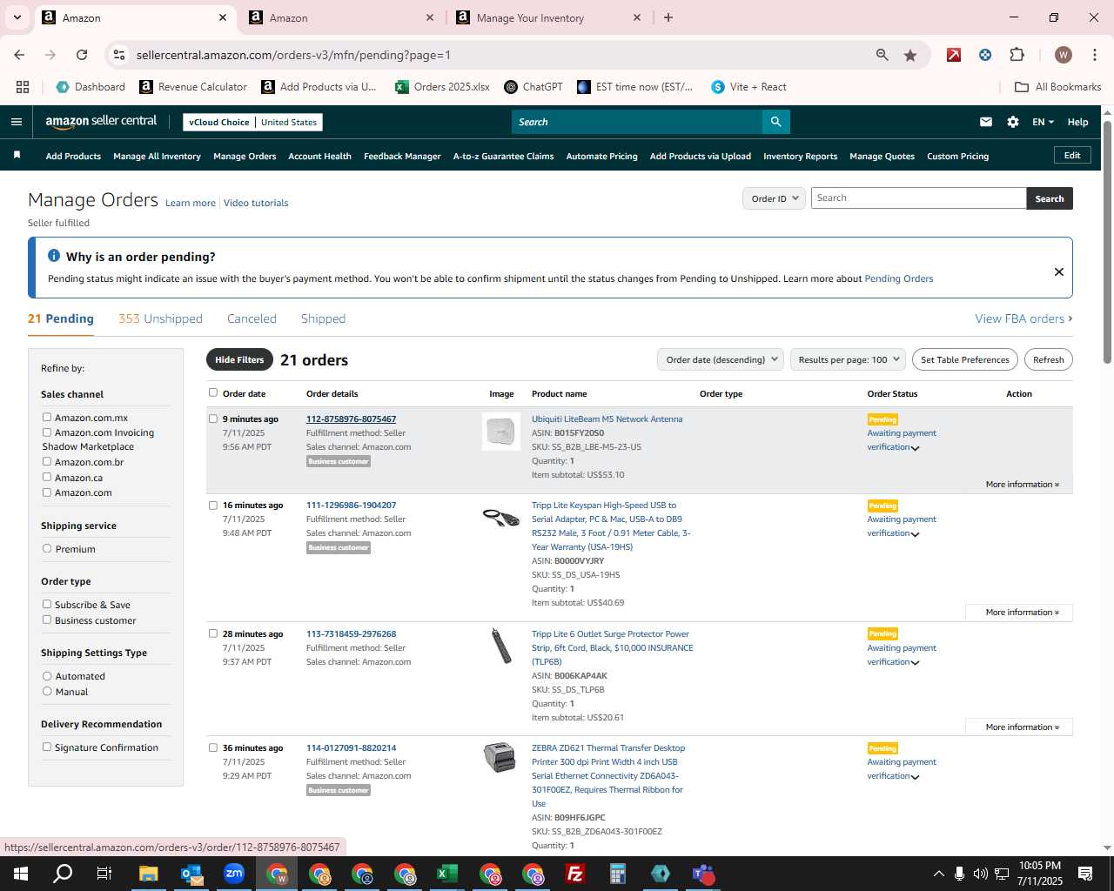
Task: Switch to Manage Your Inventory browser tab
Action: point(548,17)
